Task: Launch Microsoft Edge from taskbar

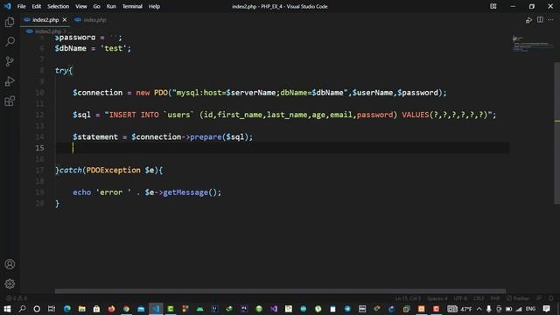Action: coord(67,309)
